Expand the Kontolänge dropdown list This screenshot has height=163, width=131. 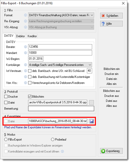coord(60,65)
